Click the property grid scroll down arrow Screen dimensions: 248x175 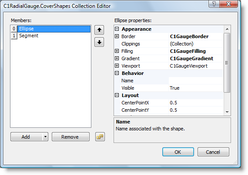tap(227, 112)
